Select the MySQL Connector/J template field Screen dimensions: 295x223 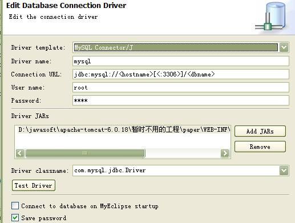coord(176,47)
